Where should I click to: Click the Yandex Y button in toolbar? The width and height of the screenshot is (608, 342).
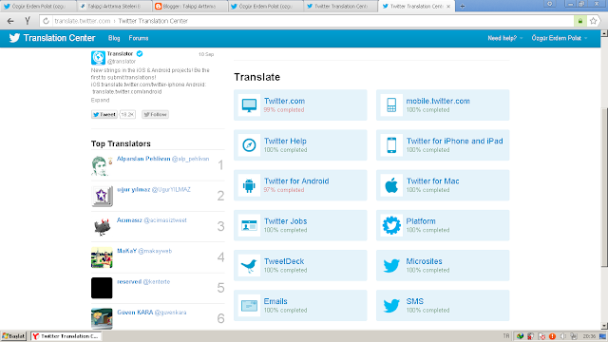pos(28,21)
